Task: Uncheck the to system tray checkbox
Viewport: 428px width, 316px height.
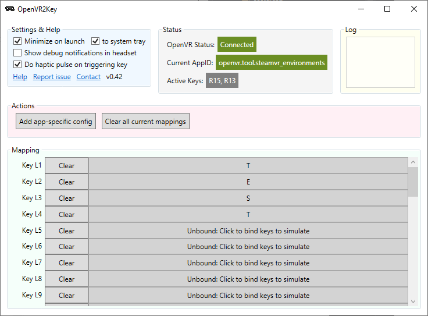Action: (95, 41)
